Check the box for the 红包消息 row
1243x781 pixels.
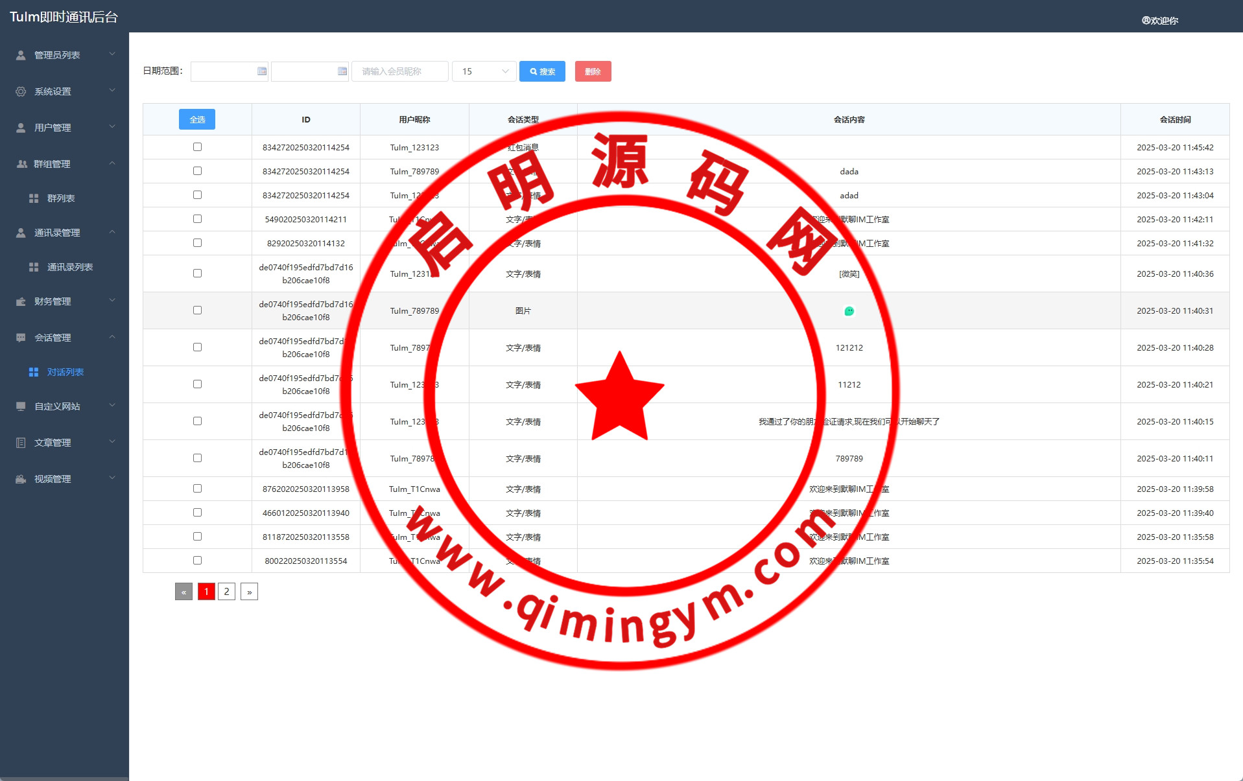click(197, 147)
